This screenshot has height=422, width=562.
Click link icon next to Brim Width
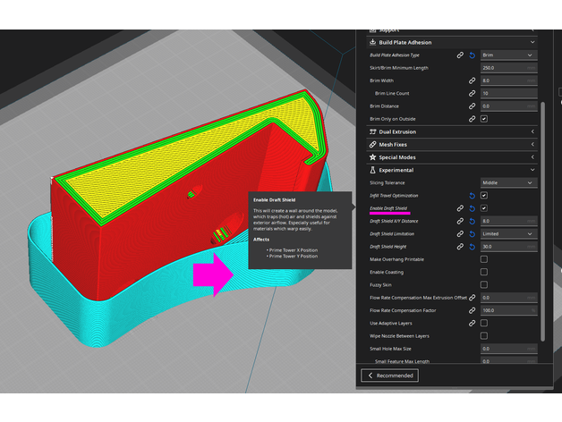(472, 80)
